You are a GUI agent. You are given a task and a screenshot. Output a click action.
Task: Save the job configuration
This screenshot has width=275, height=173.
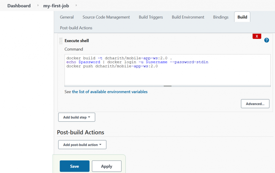point(74,166)
